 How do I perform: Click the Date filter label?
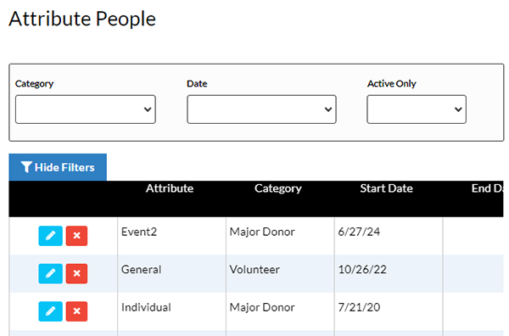pyautogui.click(x=197, y=84)
